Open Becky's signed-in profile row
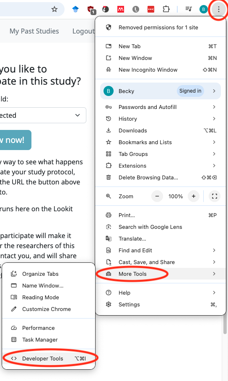 coord(161,91)
